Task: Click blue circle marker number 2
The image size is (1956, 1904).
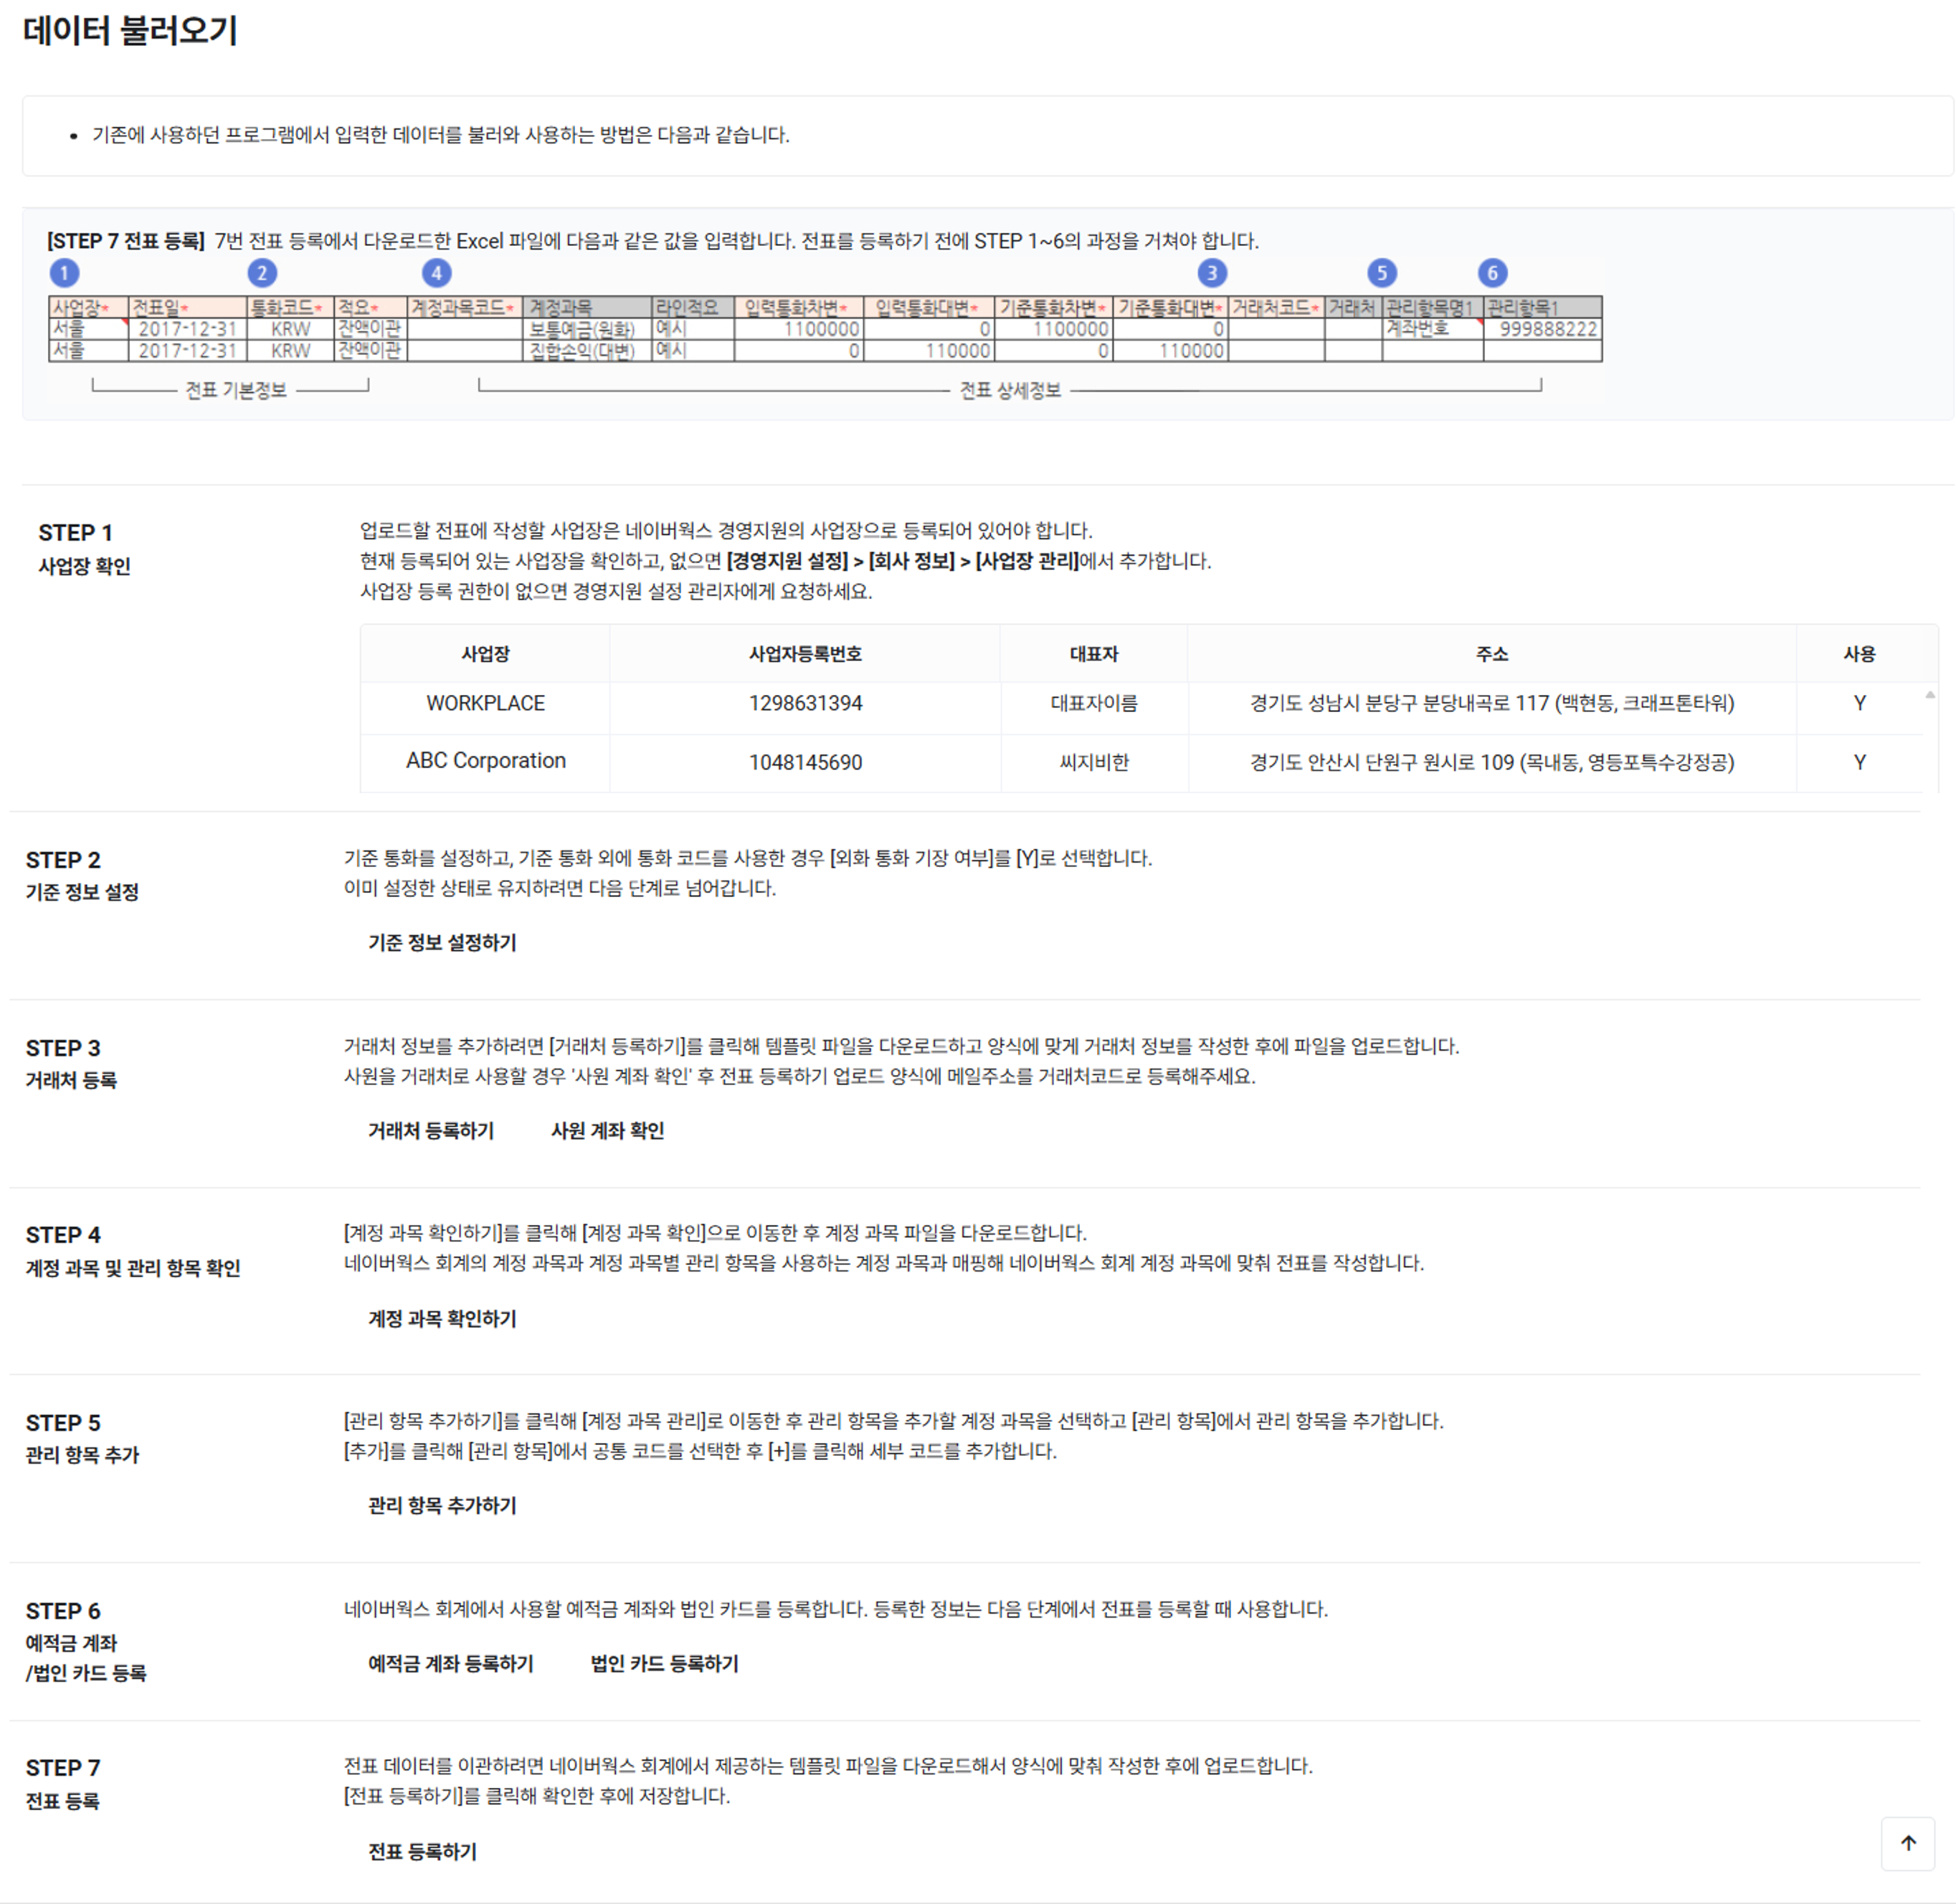Action: click(262, 272)
